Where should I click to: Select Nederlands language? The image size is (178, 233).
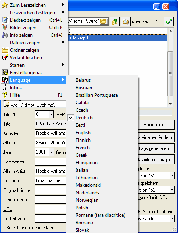point(102,193)
